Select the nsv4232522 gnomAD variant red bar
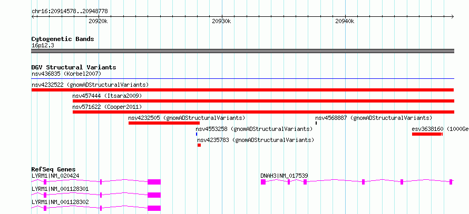Screen dimensions: 469x214 pyautogui.click(x=242, y=90)
